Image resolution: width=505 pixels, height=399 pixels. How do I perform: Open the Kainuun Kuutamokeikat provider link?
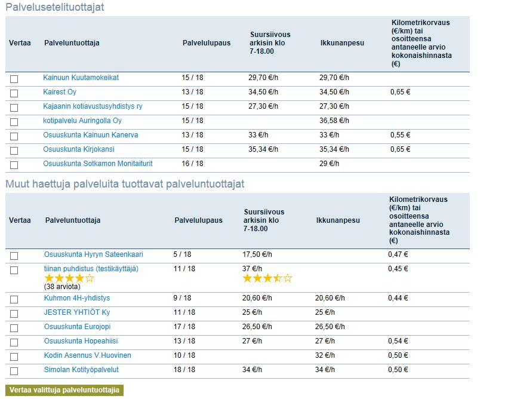click(81, 78)
